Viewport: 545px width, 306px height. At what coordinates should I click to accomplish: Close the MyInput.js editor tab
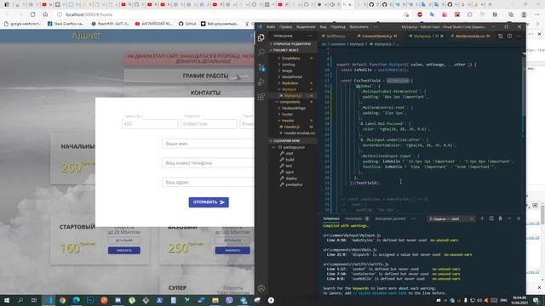tap(442, 36)
